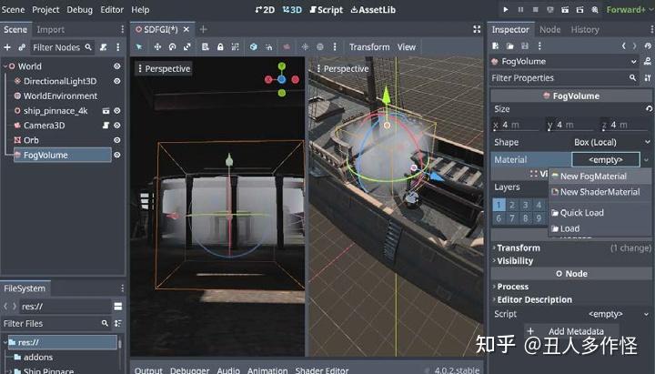Choose Quick Load from material menu

[600, 213]
